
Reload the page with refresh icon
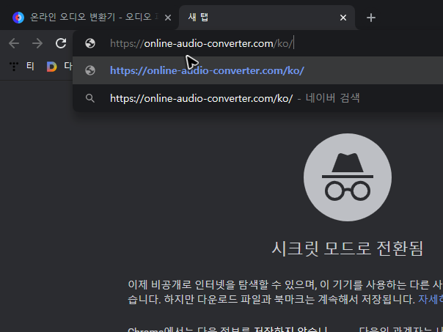click(x=61, y=43)
